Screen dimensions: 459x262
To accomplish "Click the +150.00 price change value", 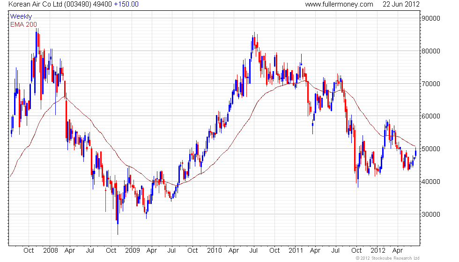I will [126, 4].
